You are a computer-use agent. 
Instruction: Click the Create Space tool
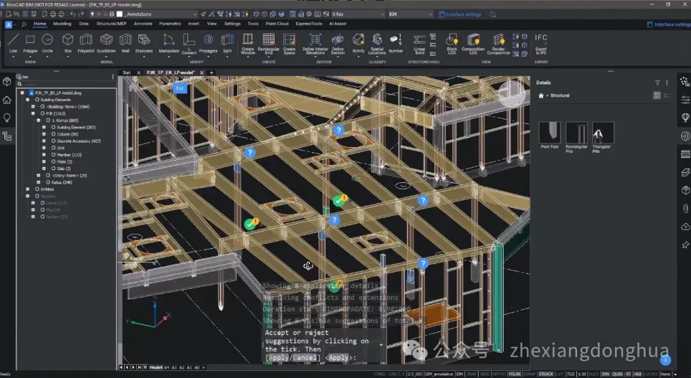click(289, 44)
